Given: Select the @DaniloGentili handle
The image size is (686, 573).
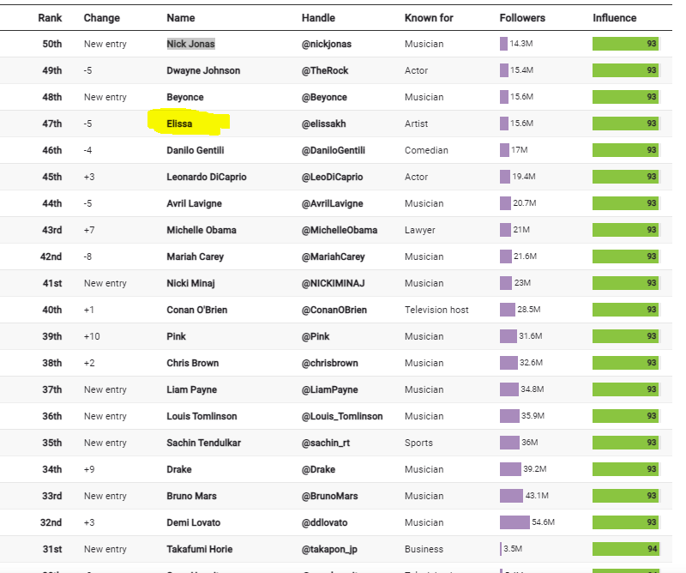Looking at the screenshot, I should click(x=334, y=151).
